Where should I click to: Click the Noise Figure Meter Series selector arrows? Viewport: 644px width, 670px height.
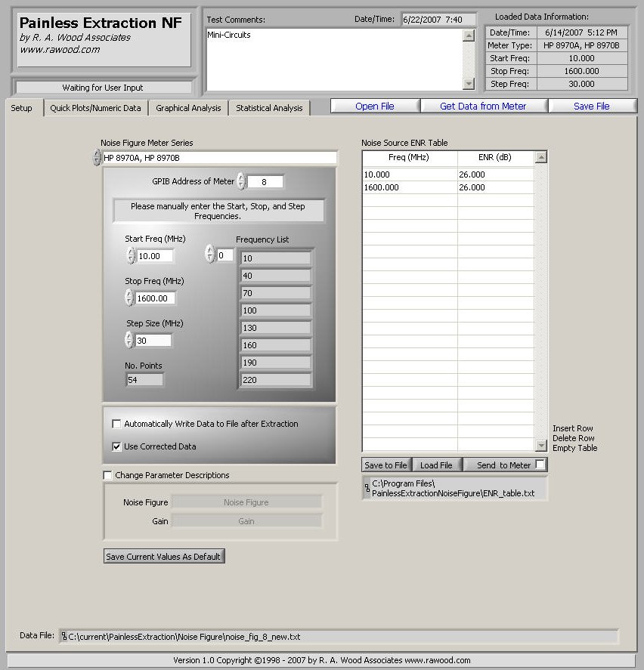(97, 158)
